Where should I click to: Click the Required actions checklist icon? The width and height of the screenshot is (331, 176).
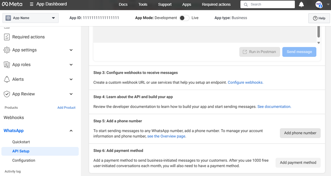tap(7, 37)
